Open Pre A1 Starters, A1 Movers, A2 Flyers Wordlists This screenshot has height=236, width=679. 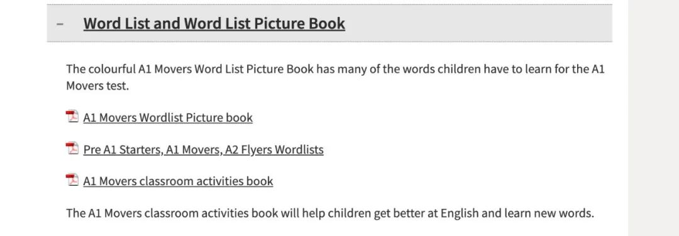pyautogui.click(x=203, y=149)
